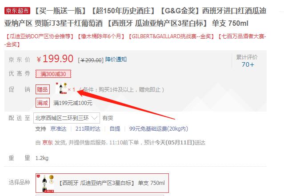Click the variety option bottle thumbnail
The image size is (284, 196).
[45, 183]
